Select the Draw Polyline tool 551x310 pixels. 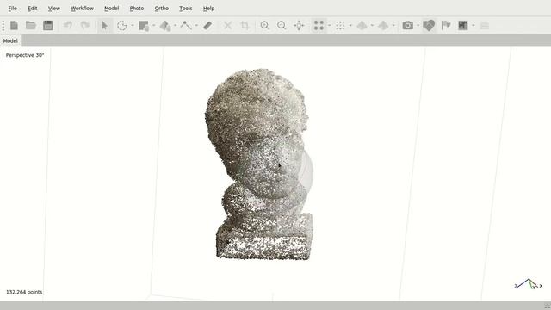pyautogui.click(x=186, y=25)
